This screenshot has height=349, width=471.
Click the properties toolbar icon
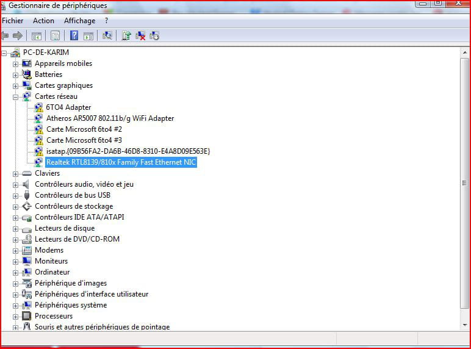click(56, 36)
